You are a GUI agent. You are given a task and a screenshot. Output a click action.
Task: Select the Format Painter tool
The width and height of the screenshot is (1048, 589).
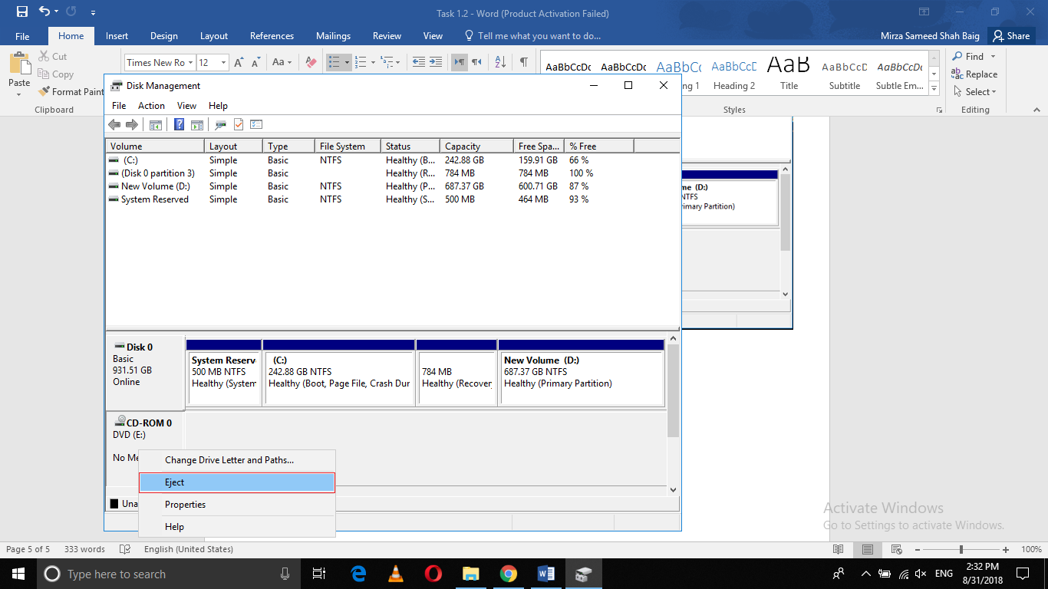point(70,91)
